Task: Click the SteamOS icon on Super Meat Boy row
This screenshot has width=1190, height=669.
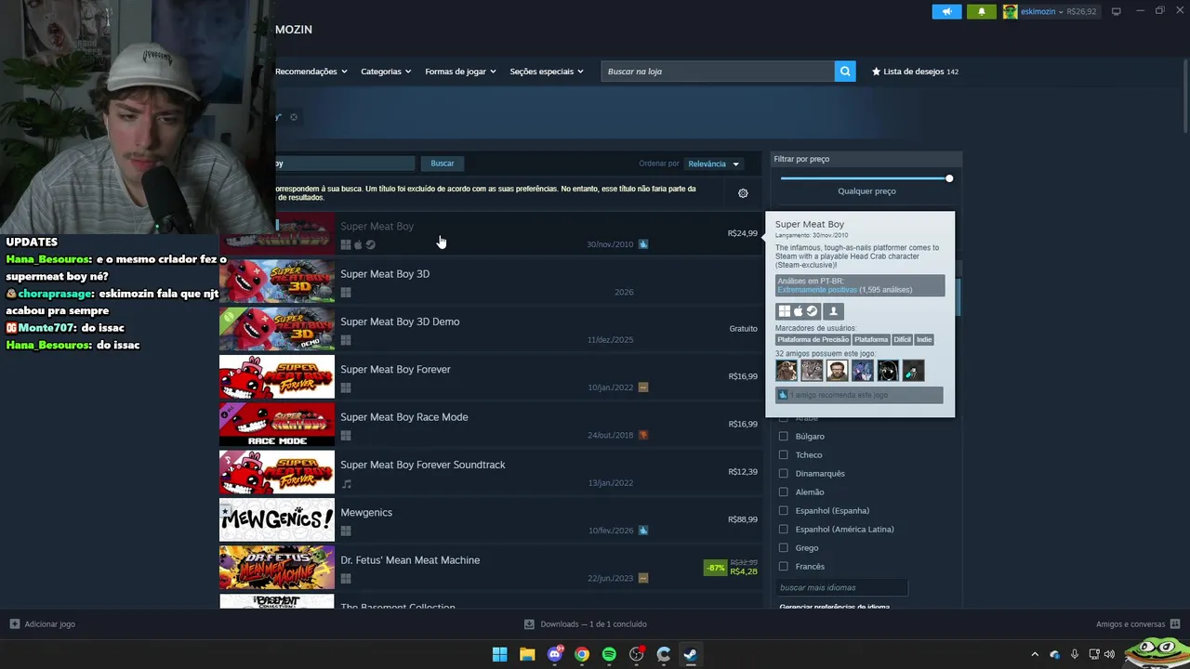Action: tap(370, 245)
